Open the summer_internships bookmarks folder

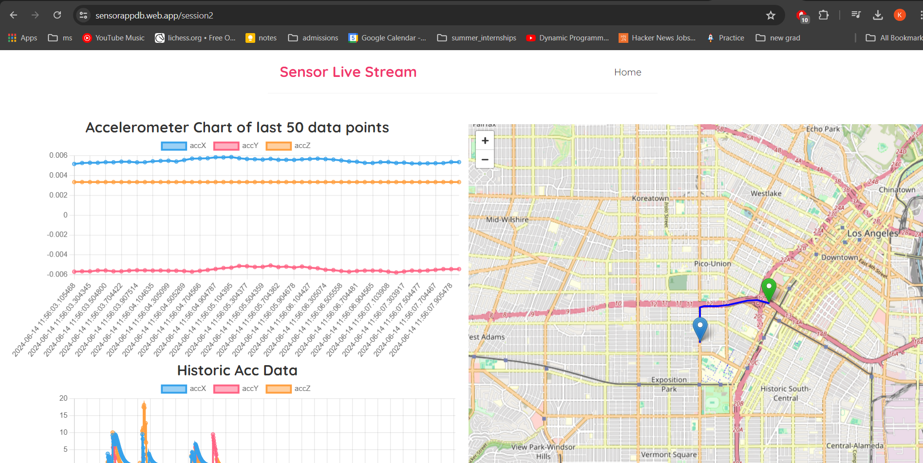[476, 37]
